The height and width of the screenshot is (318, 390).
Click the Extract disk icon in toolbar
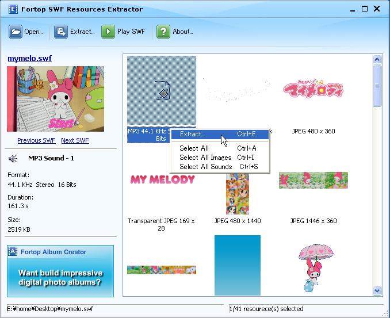pyautogui.click(x=61, y=32)
